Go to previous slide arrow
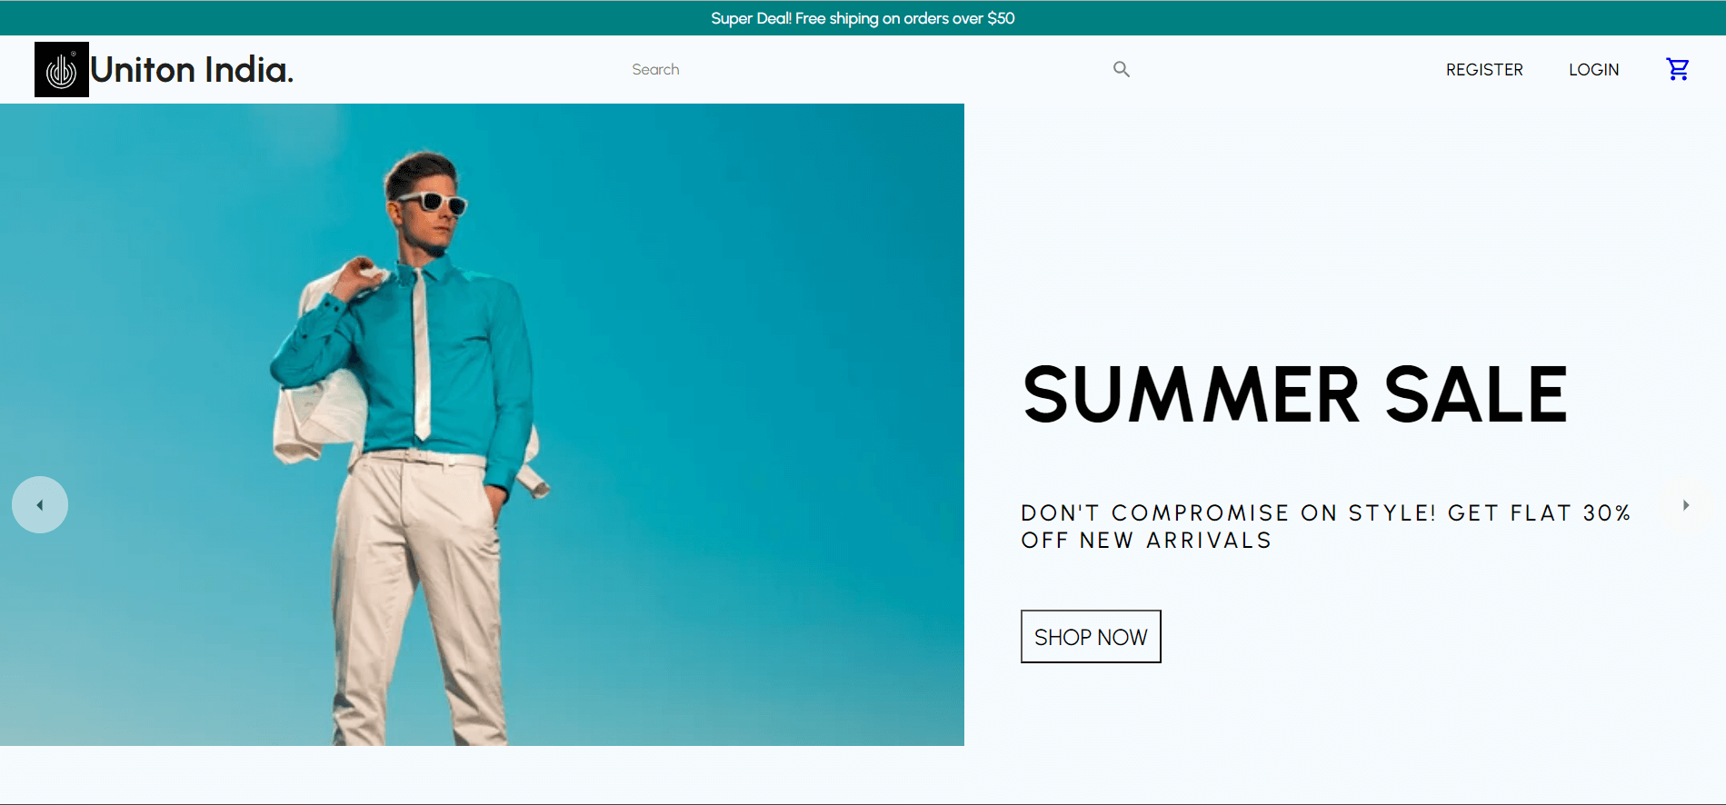This screenshot has height=805, width=1726. coord(40,505)
